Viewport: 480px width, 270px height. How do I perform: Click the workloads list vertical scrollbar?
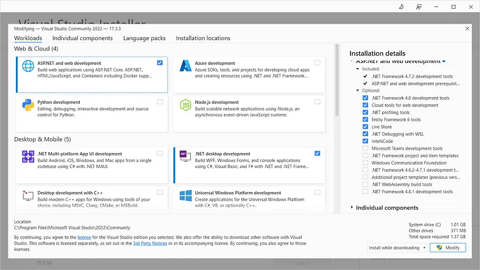tap(337, 82)
